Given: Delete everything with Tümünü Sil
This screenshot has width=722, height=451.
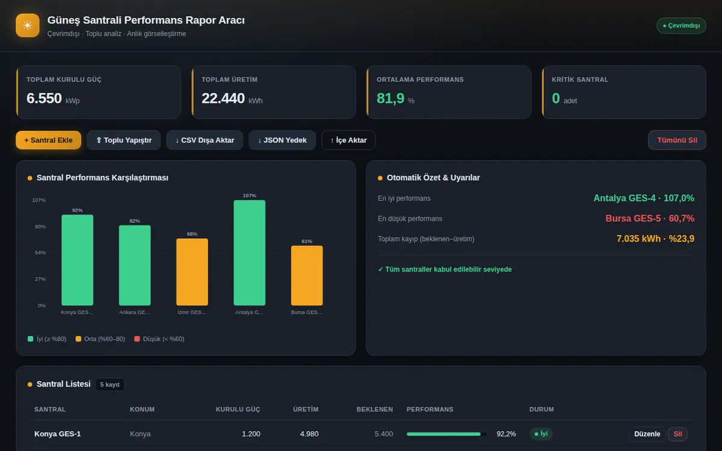Looking at the screenshot, I should (x=677, y=140).
